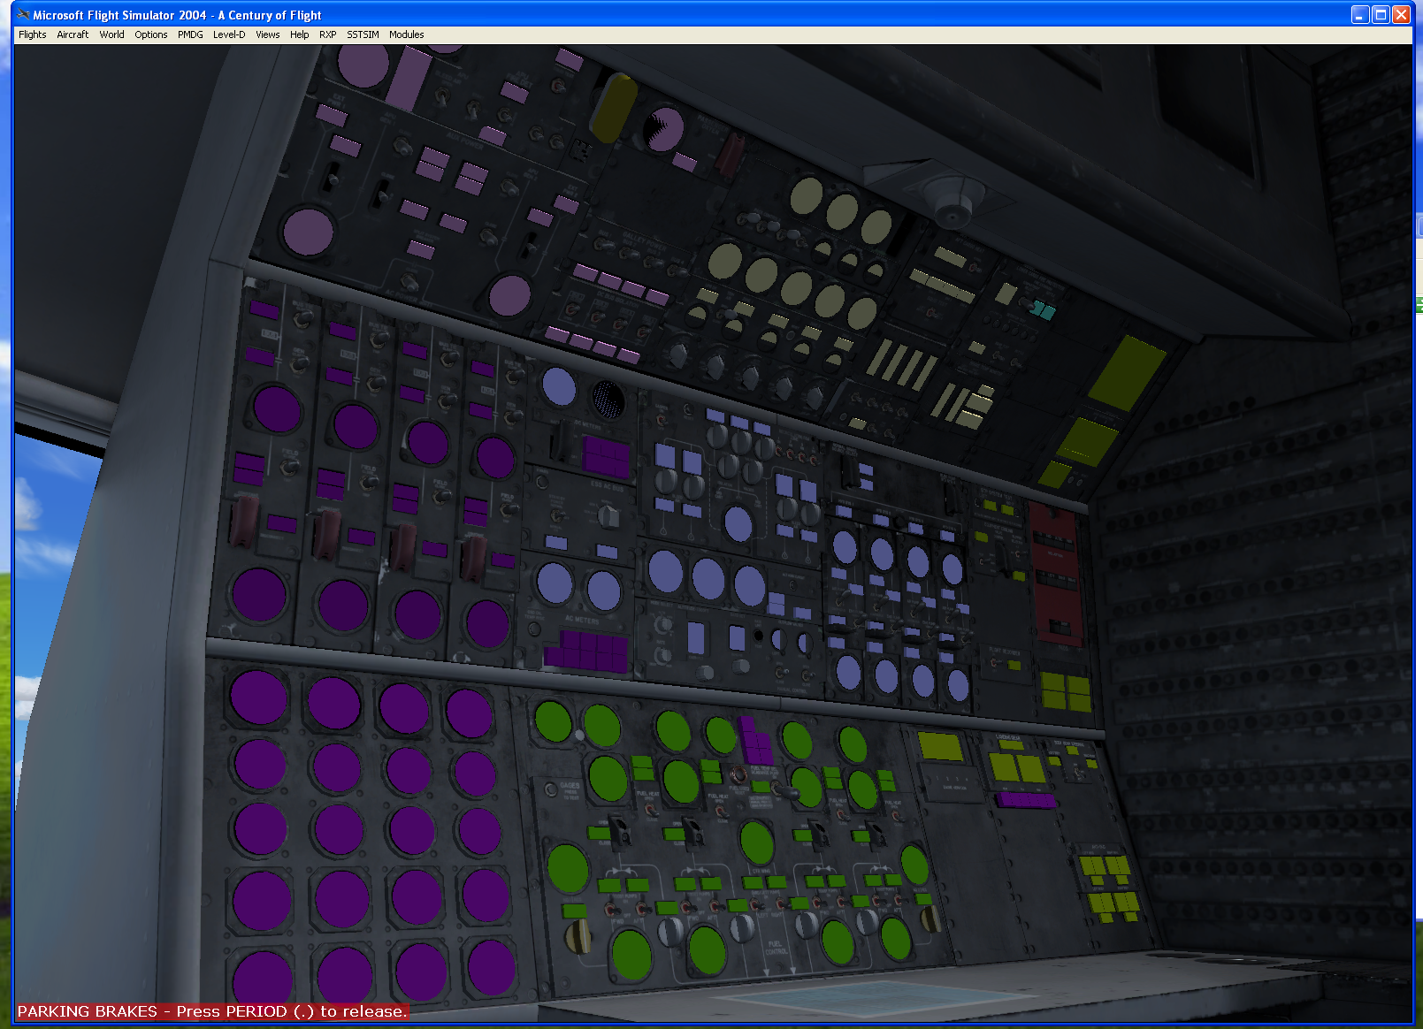Screen dimensions: 1423x1029
Task: Open the Modules menu
Action: [x=407, y=34]
